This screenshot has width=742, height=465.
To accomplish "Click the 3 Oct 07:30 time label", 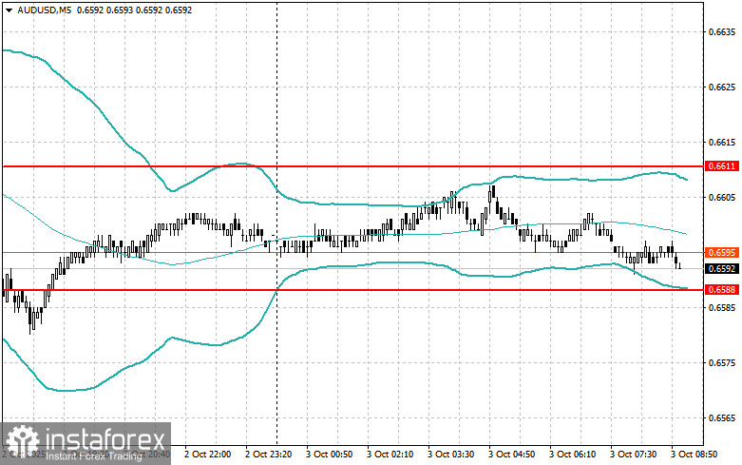I will click(x=633, y=455).
